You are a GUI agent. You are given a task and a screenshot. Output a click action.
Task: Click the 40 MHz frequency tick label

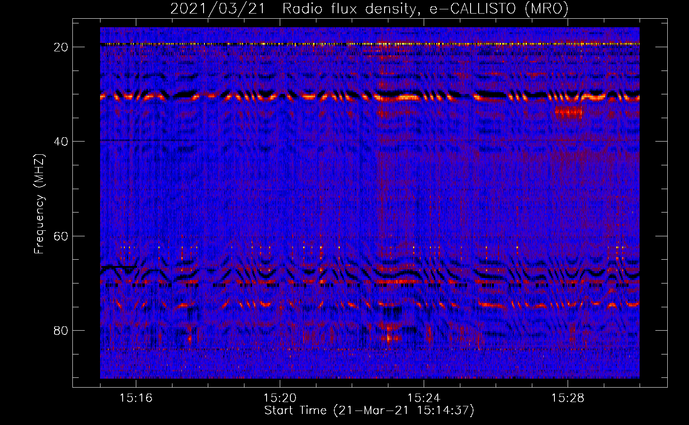click(61, 141)
